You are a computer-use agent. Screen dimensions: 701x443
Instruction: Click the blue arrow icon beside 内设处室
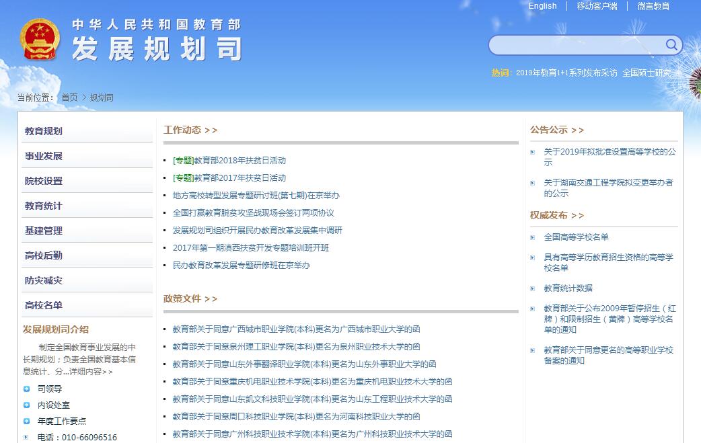[26, 405]
